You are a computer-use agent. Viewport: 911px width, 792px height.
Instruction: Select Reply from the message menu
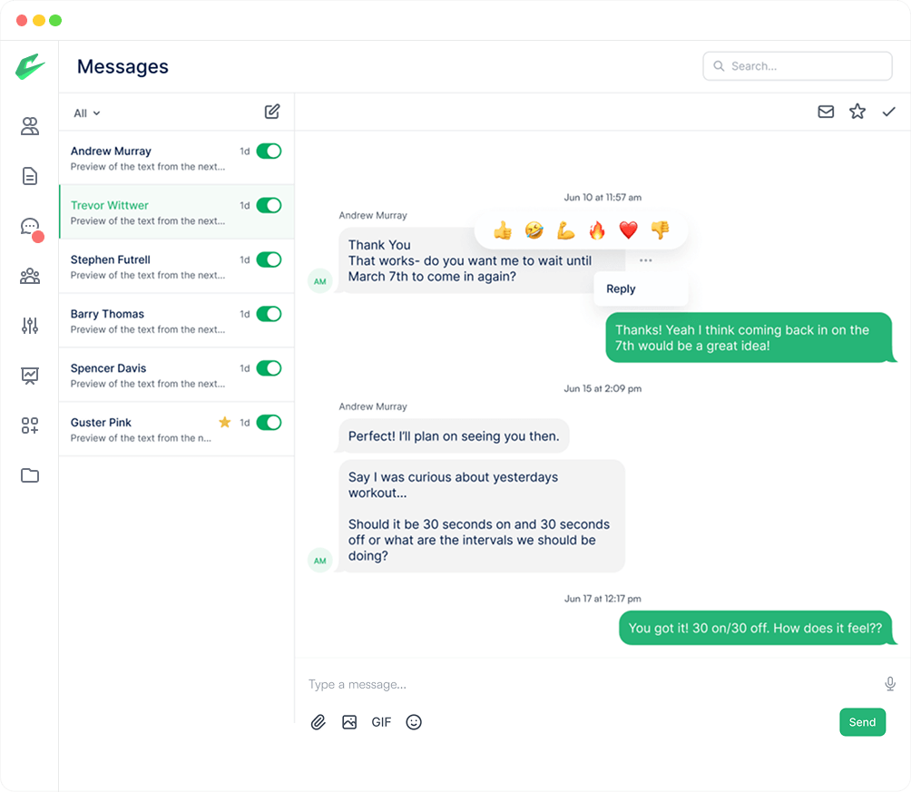622,289
